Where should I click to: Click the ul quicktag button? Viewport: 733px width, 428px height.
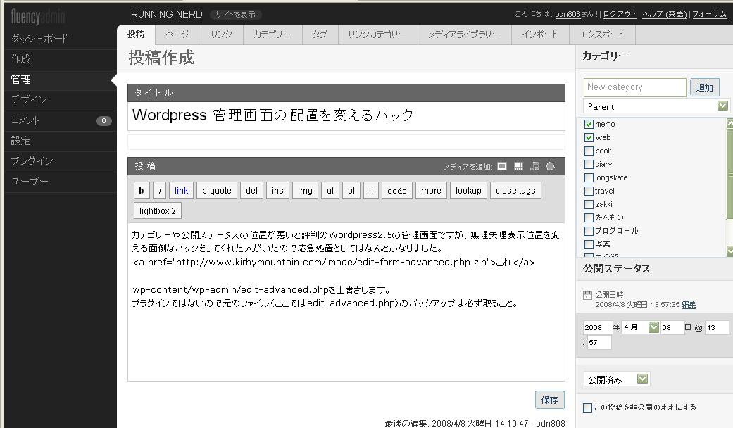(330, 191)
